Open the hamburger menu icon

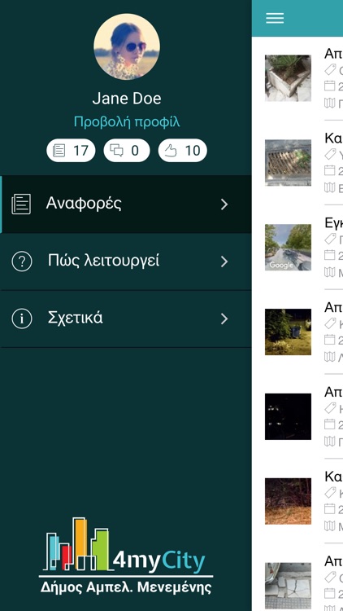click(275, 18)
